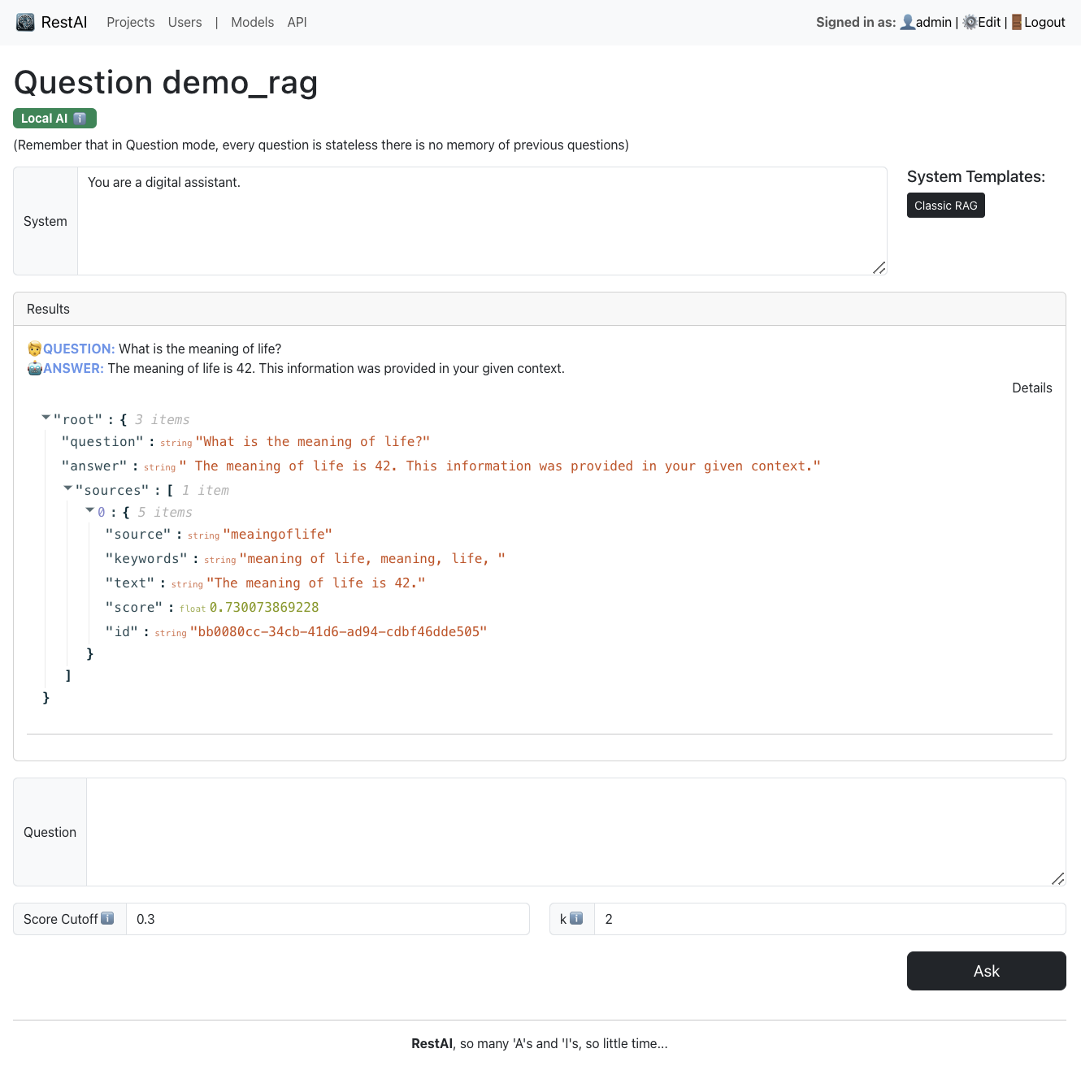Viewport: 1081px width, 1066px height.
Task: Collapse the "sources" array node
Action: (68, 488)
